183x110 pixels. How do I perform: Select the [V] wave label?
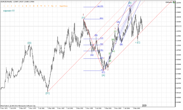[83, 18]
